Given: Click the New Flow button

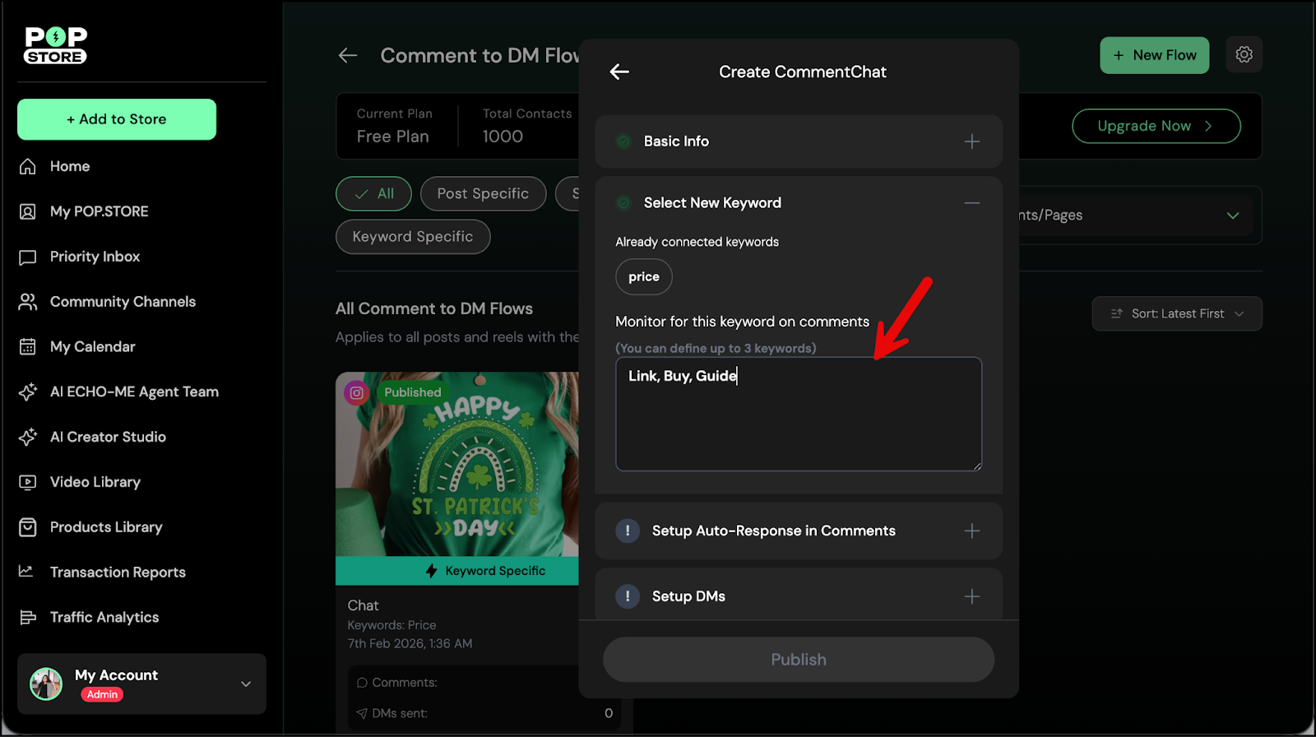Looking at the screenshot, I should point(1154,55).
